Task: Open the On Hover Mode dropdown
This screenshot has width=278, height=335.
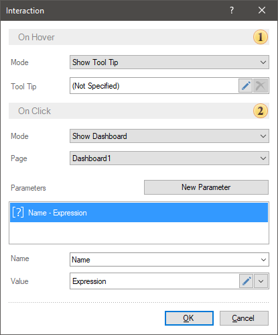Action: click(x=169, y=62)
